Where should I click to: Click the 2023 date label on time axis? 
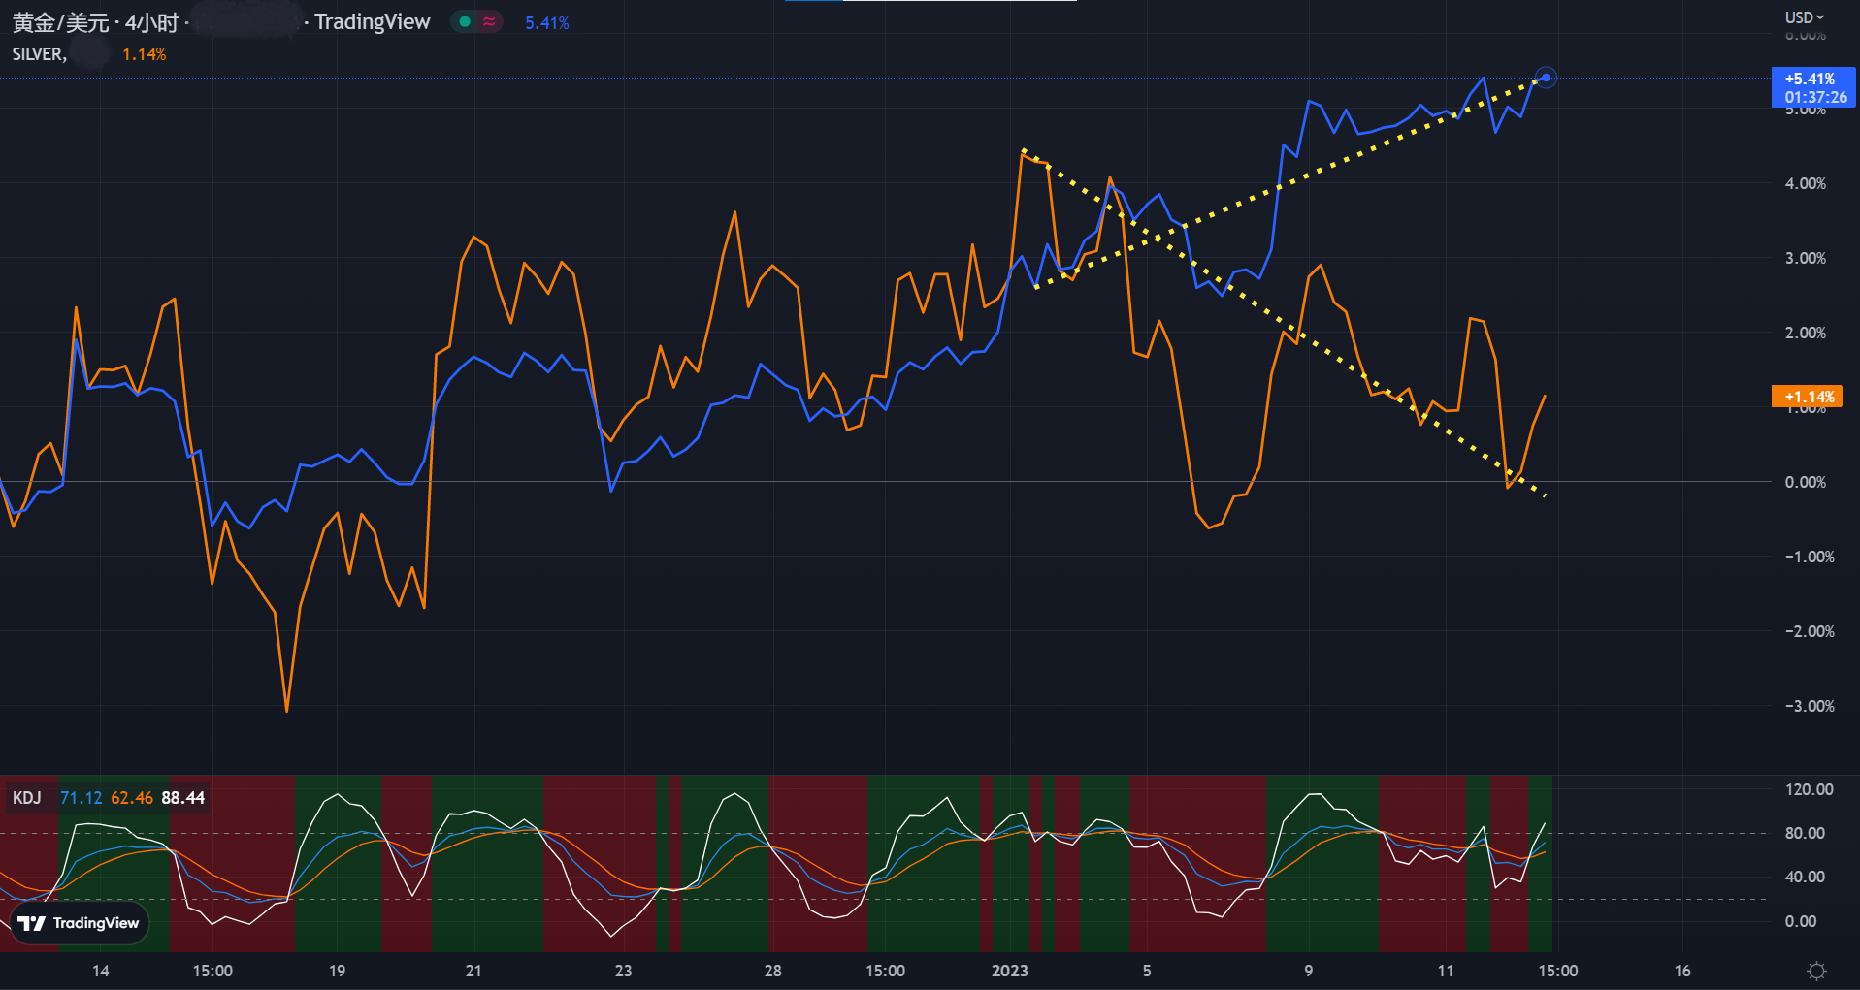1010,971
